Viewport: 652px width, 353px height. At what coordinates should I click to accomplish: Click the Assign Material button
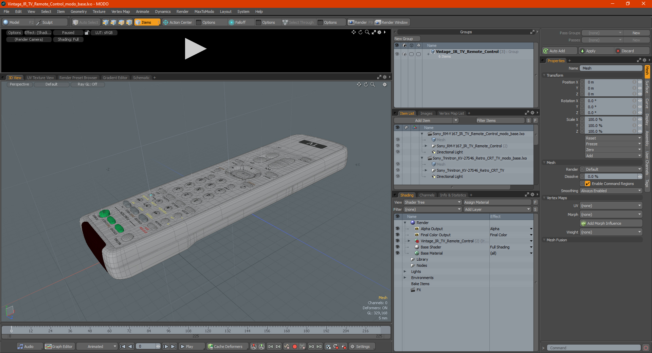click(497, 202)
